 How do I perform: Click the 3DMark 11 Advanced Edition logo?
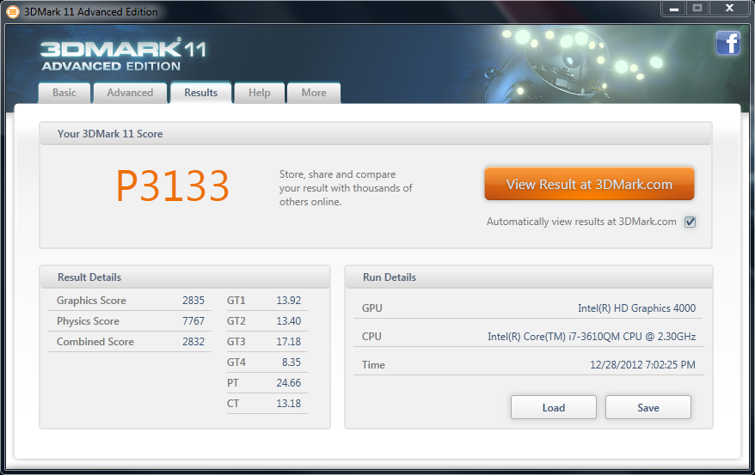123,55
